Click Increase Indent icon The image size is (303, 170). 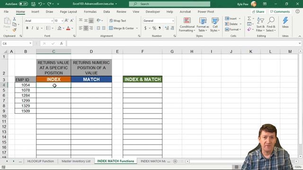coord(104,28)
